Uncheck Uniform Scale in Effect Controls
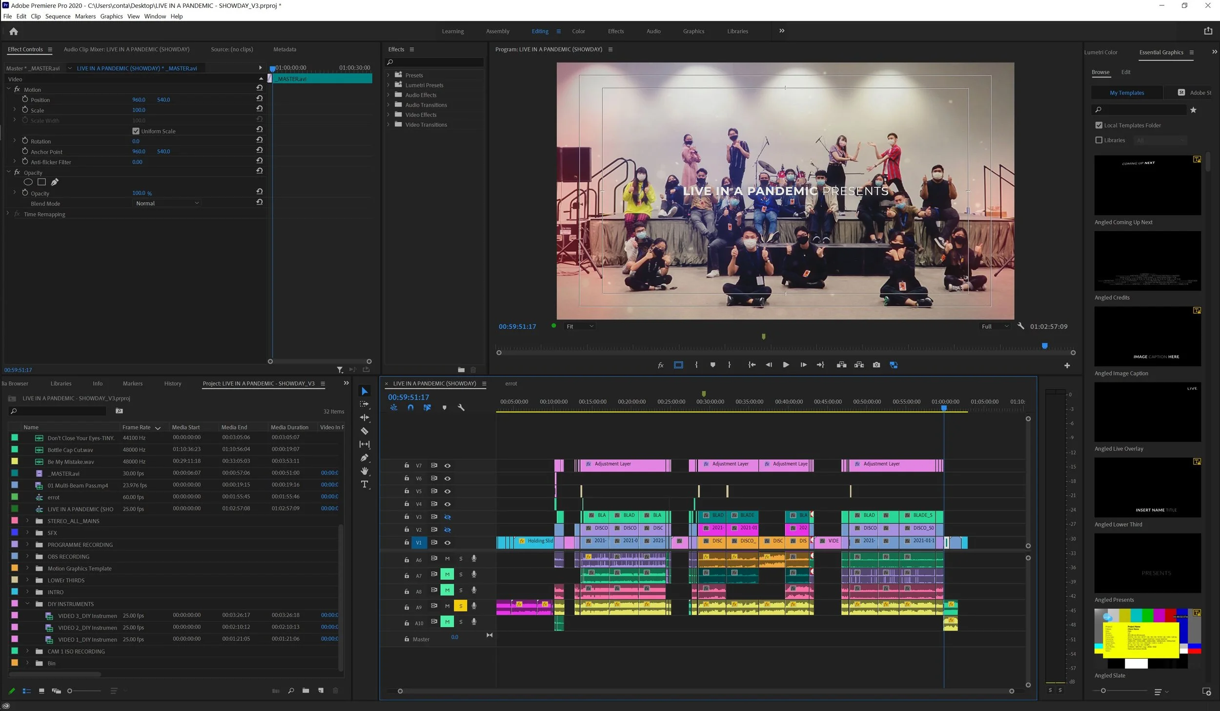Screen dimensions: 1220x711 point(136,131)
